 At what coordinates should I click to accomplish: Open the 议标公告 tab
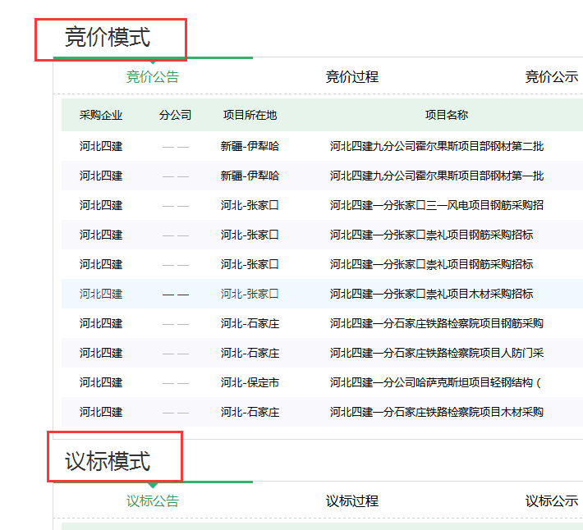click(153, 501)
